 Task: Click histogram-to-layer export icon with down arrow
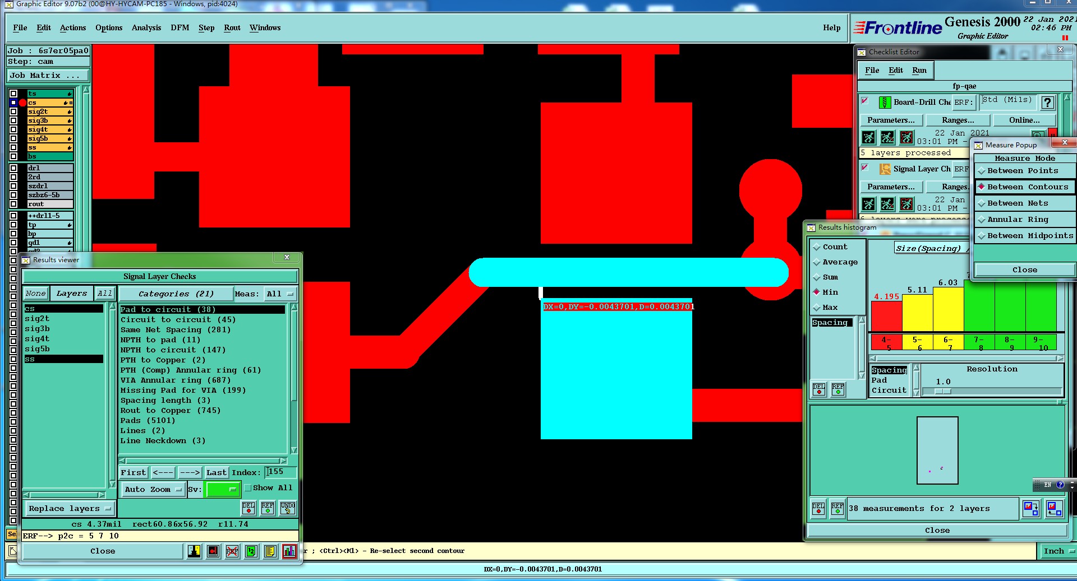pos(1031,509)
